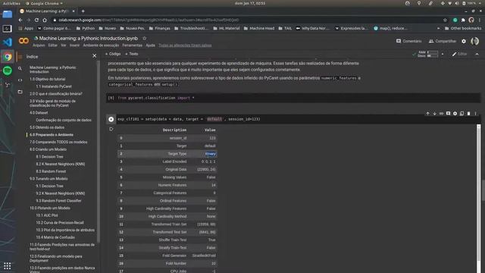Open the Files panel in sidebar
Viewport: 485px width, 273px height.
click(x=20, y=92)
